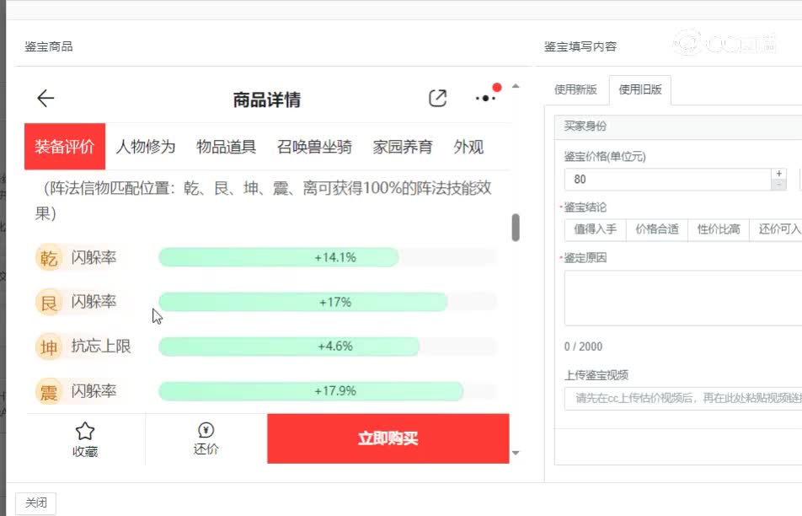Open the share/external link icon

[x=437, y=98]
